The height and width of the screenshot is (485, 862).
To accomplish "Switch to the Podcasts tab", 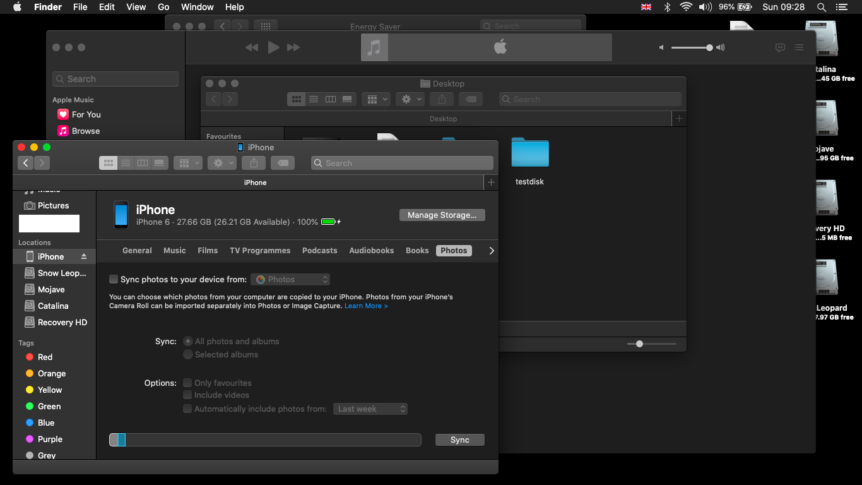I will pos(320,251).
